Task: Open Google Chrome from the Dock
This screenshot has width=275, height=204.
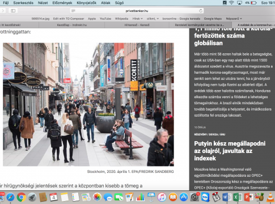Action: 22,197
